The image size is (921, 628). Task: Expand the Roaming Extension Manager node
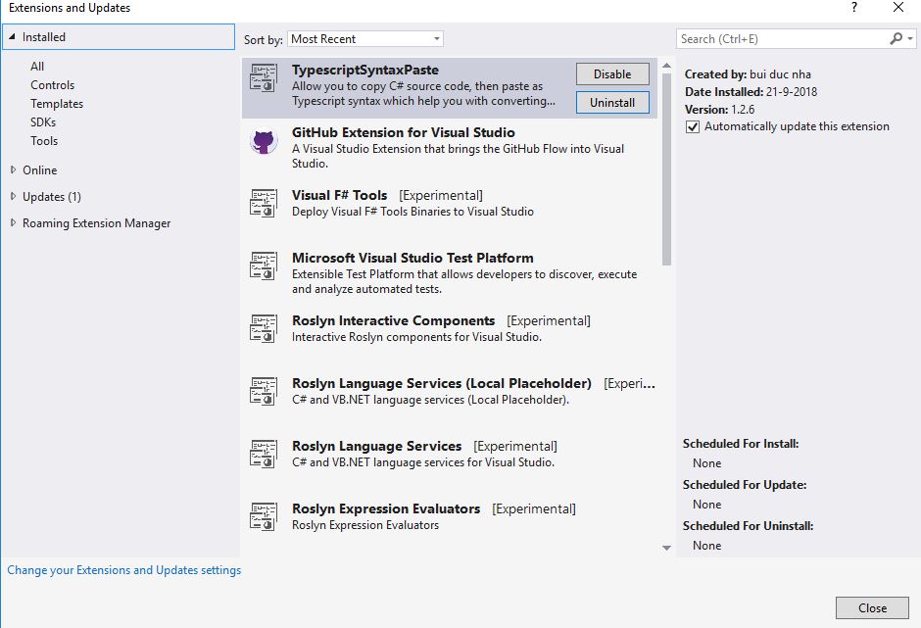click(x=13, y=222)
